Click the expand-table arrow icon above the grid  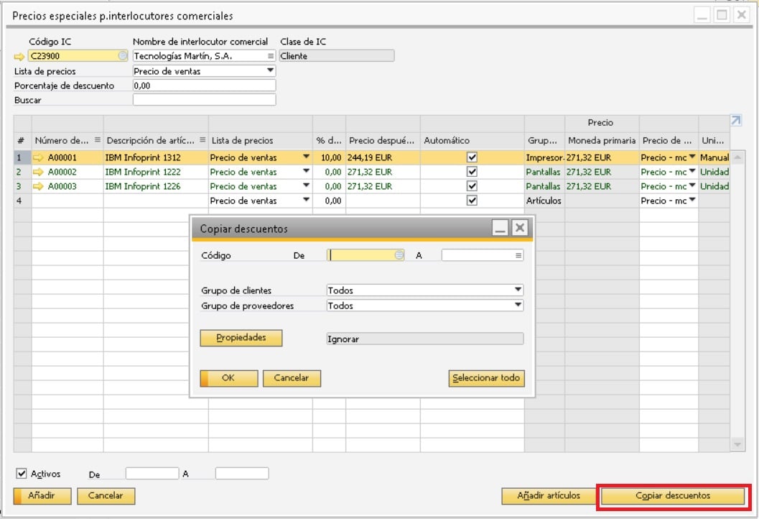click(736, 121)
